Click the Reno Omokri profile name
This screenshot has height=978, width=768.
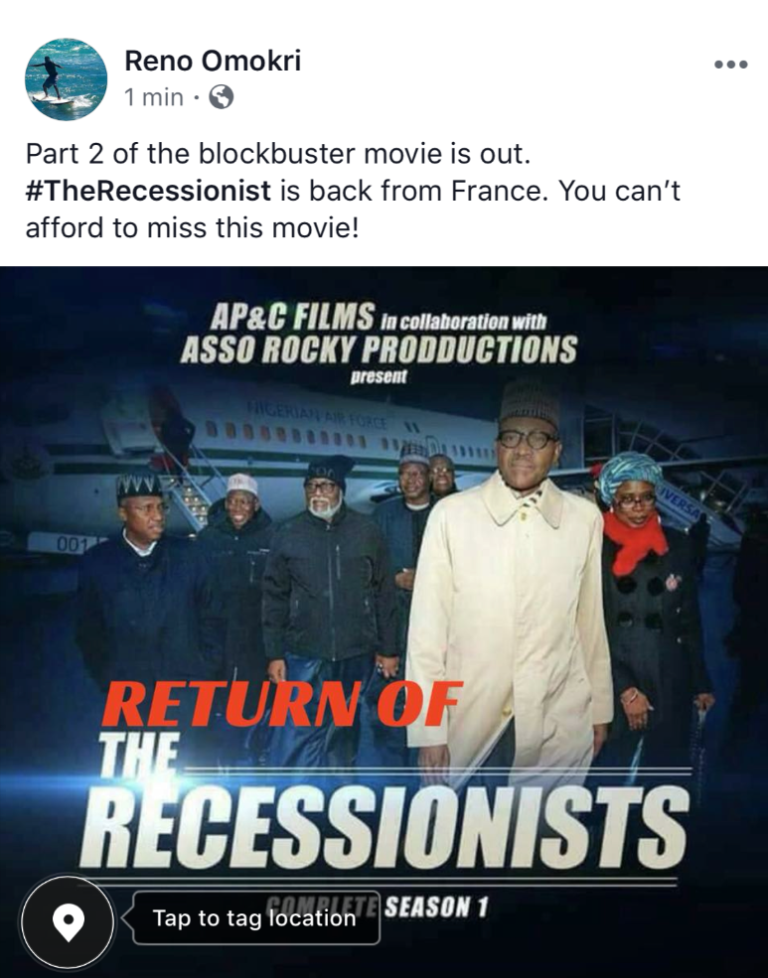click(213, 62)
